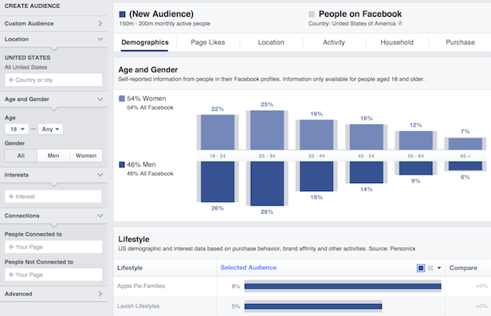Screen dimensions: 491x316
Task: Click the Lavish Lifestyles row label
Action: click(x=139, y=306)
